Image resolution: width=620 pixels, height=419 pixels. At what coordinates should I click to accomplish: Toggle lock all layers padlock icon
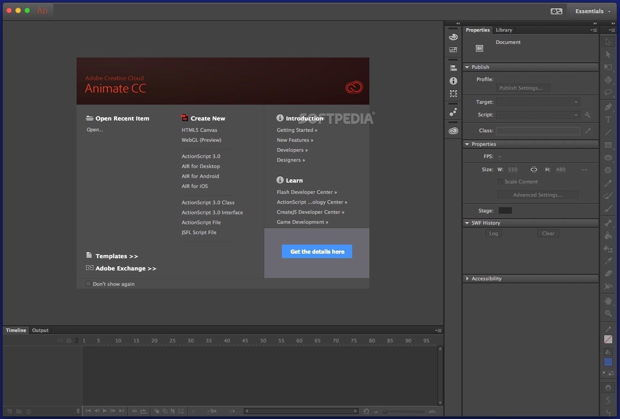click(x=69, y=340)
